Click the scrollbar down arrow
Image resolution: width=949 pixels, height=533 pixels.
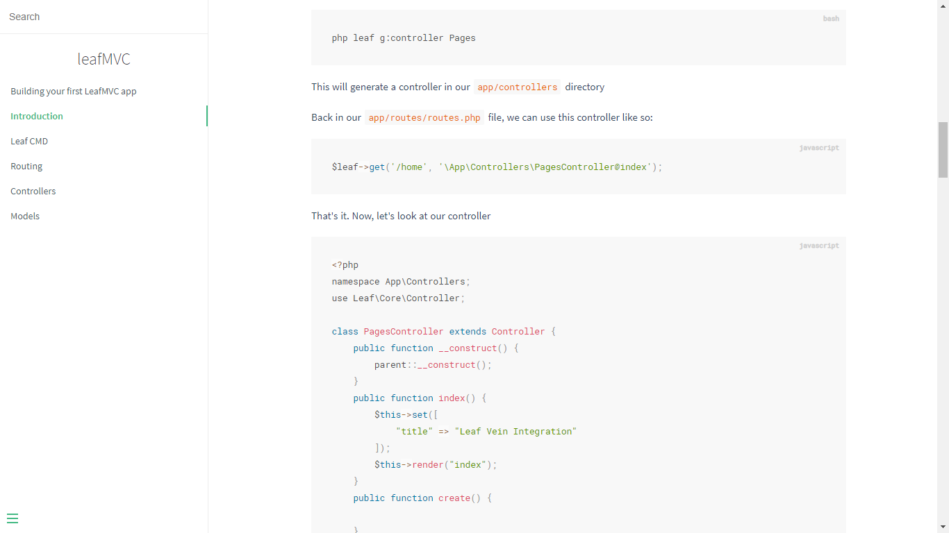[x=943, y=527]
